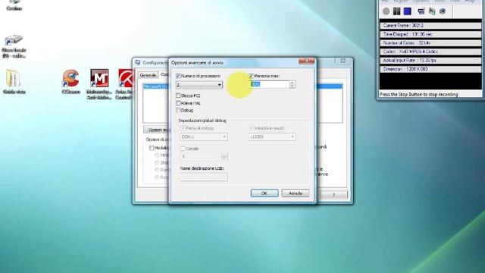485x273 pixels.
Task: Enable the Debug checkbox
Action: pos(178,110)
